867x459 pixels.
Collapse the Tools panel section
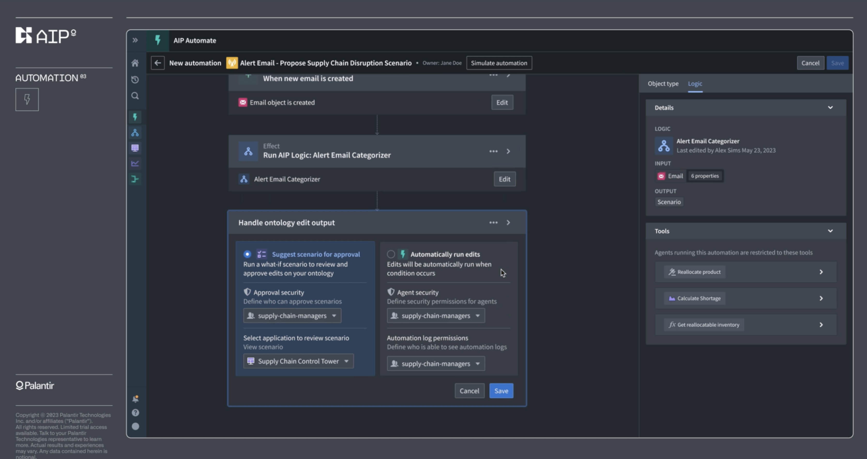830,231
